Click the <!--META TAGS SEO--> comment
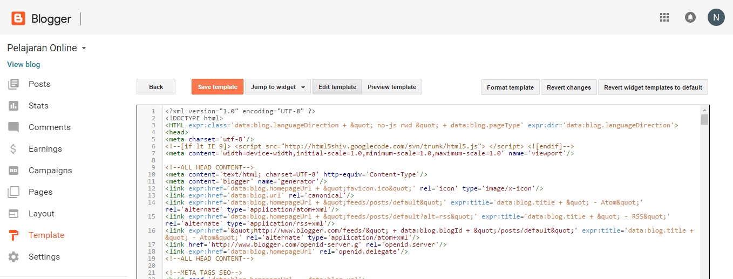This screenshot has width=733, height=279. 204,273
